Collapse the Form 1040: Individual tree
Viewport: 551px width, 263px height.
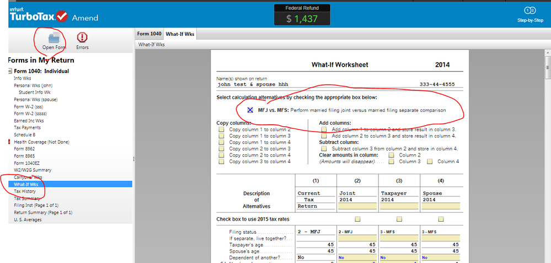(10, 71)
